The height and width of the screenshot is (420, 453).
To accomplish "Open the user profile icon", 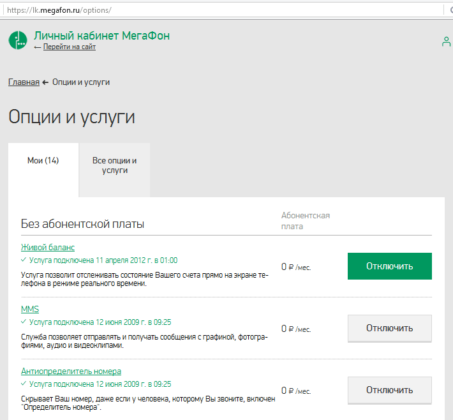I will [446, 41].
